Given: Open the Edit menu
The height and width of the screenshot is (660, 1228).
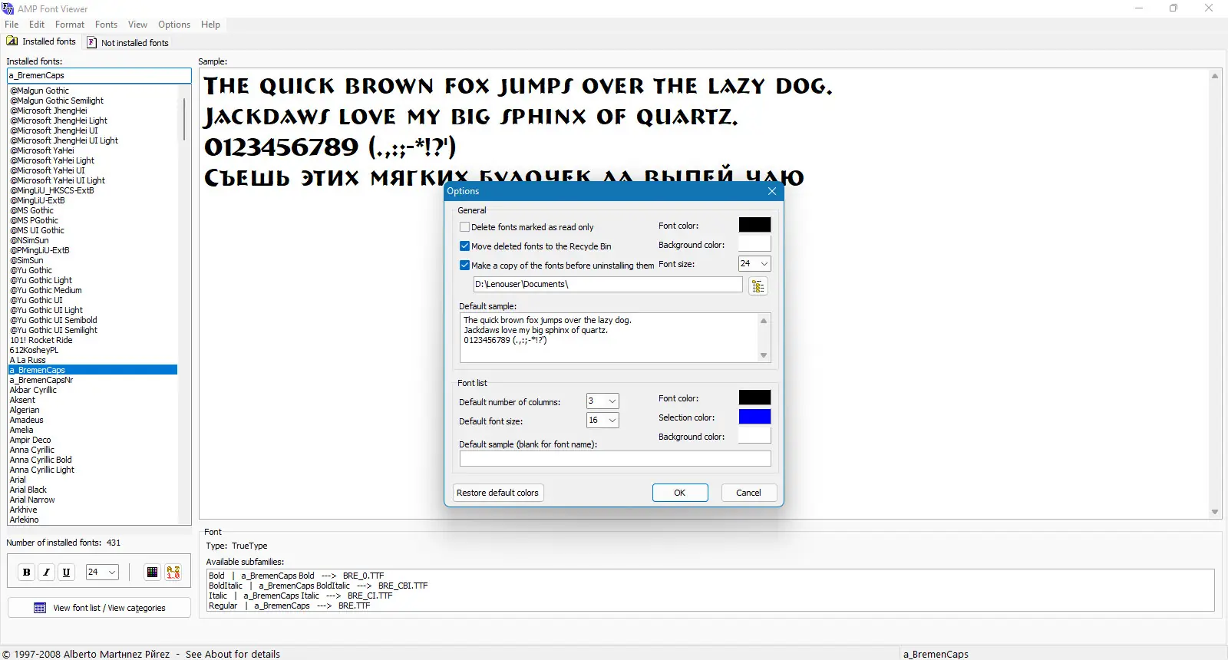Looking at the screenshot, I should tap(37, 25).
